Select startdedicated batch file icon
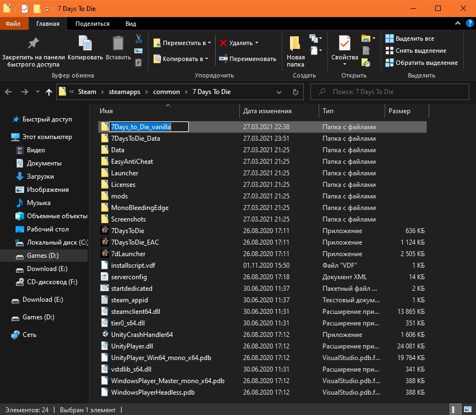Screen dimensions: 476x415 pos(105,288)
